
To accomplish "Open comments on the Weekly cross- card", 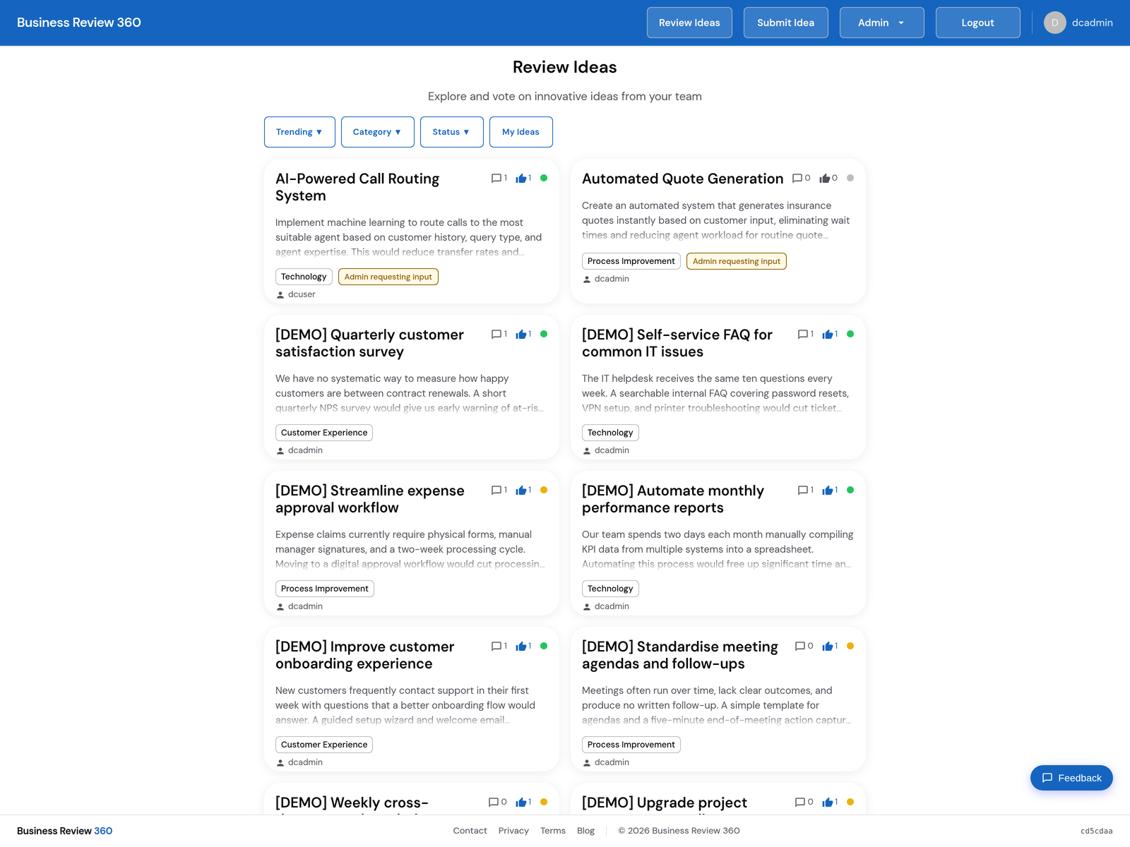I will point(494,803).
